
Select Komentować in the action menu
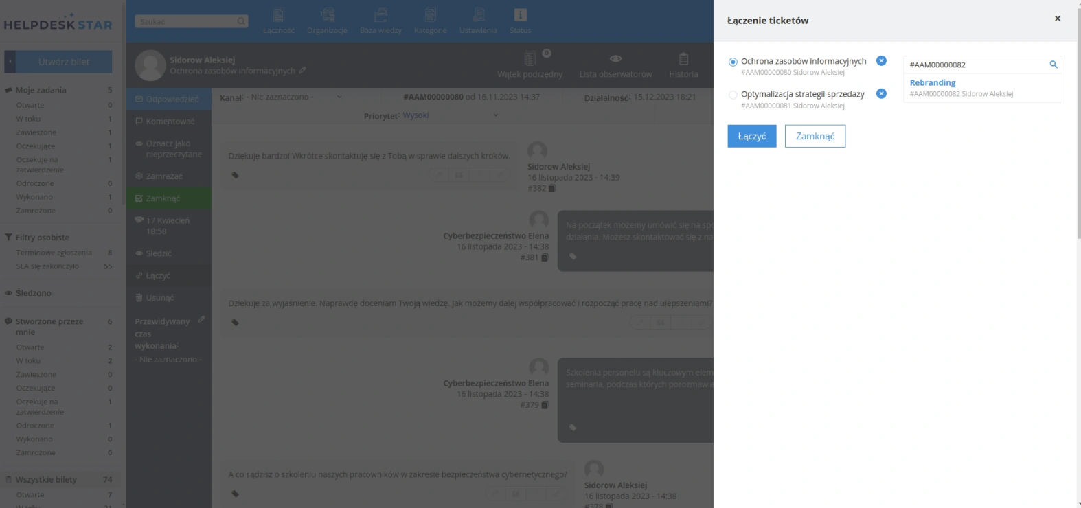point(169,121)
